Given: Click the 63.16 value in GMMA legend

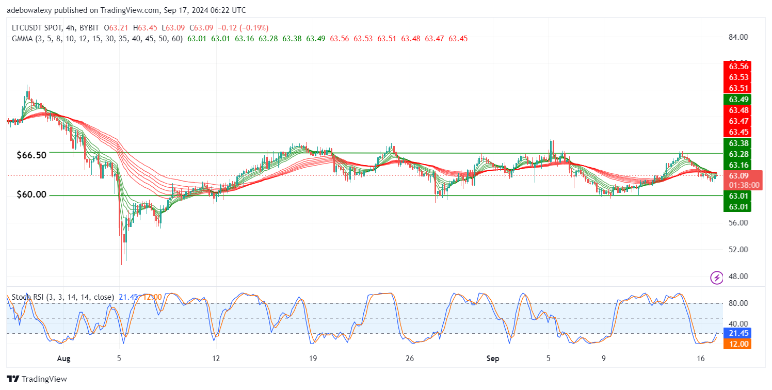Looking at the screenshot, I should 244,39.
